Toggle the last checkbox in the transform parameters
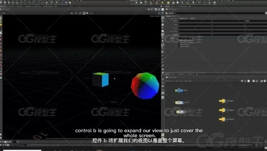 click(179, 47)
